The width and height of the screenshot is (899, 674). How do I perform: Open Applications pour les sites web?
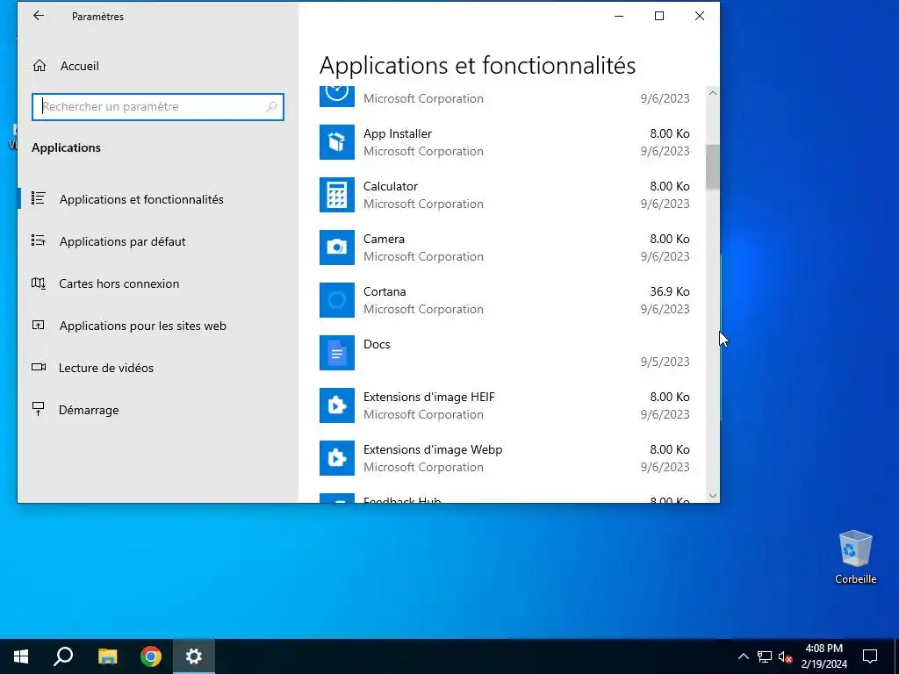pos(143,326)
